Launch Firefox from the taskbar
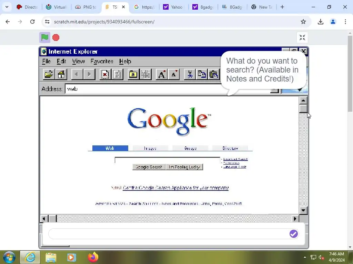The image size is (353, 264). click(x=93, y=257)
